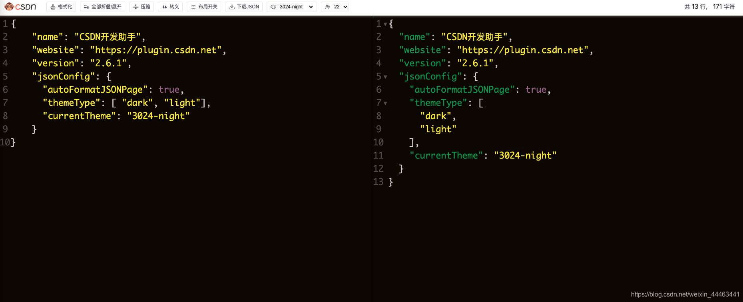743x302 pixels.
Task: Click "autoFormatJSONPage" key in right panel
Action: pos(462,89)
